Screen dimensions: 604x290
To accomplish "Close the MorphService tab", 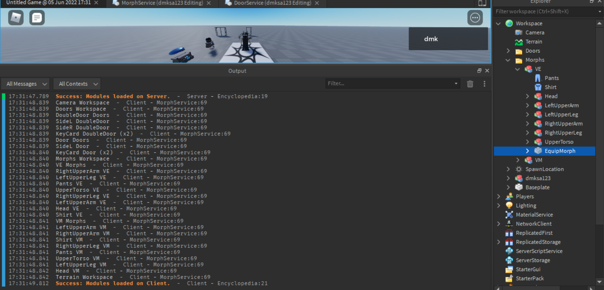I will (209, 3).
